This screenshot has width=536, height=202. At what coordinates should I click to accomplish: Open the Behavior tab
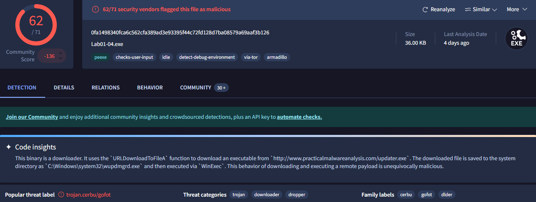click(150, 88)
